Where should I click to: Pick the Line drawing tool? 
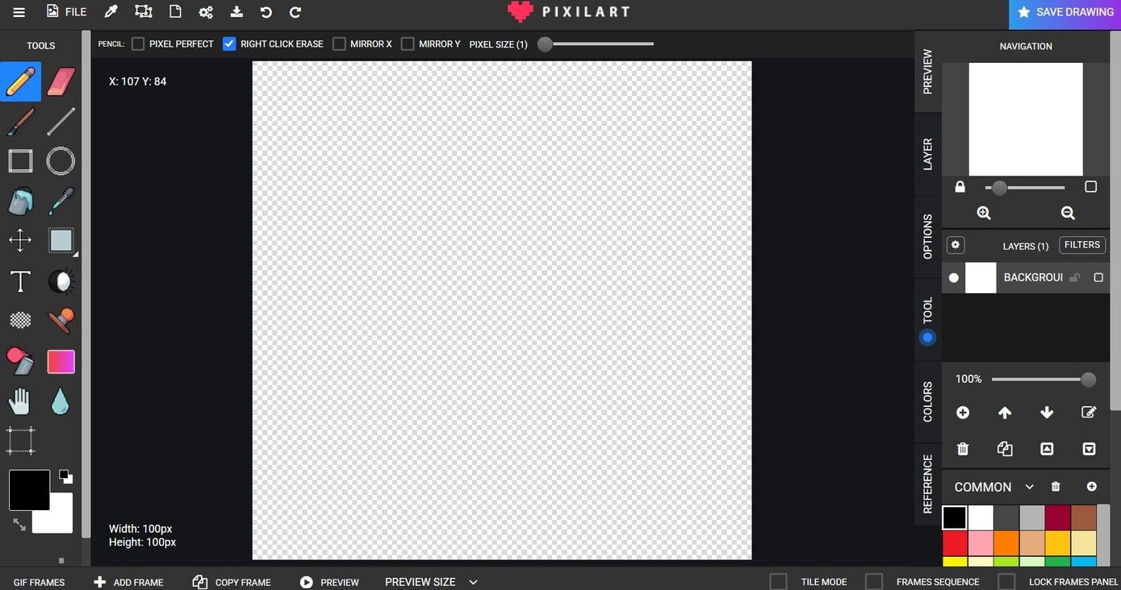tap(61, 122)
